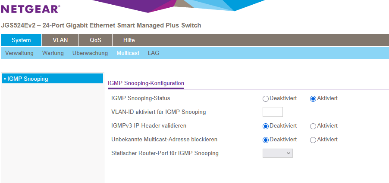Click the Multicast submenu item

[128, 53]
